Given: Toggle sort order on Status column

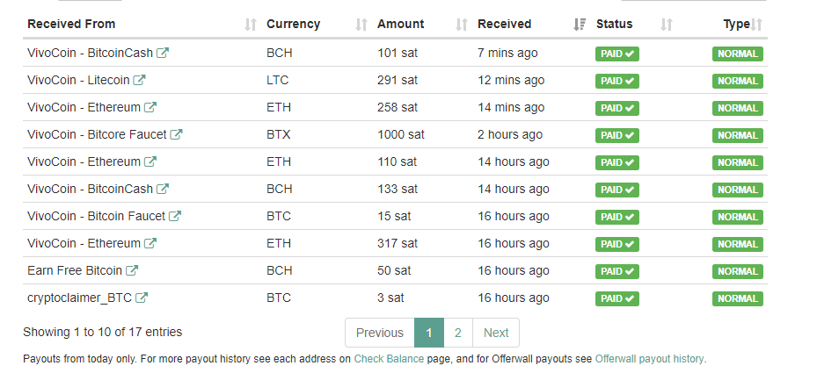Looking at the screenshot, I should [667, 25].
